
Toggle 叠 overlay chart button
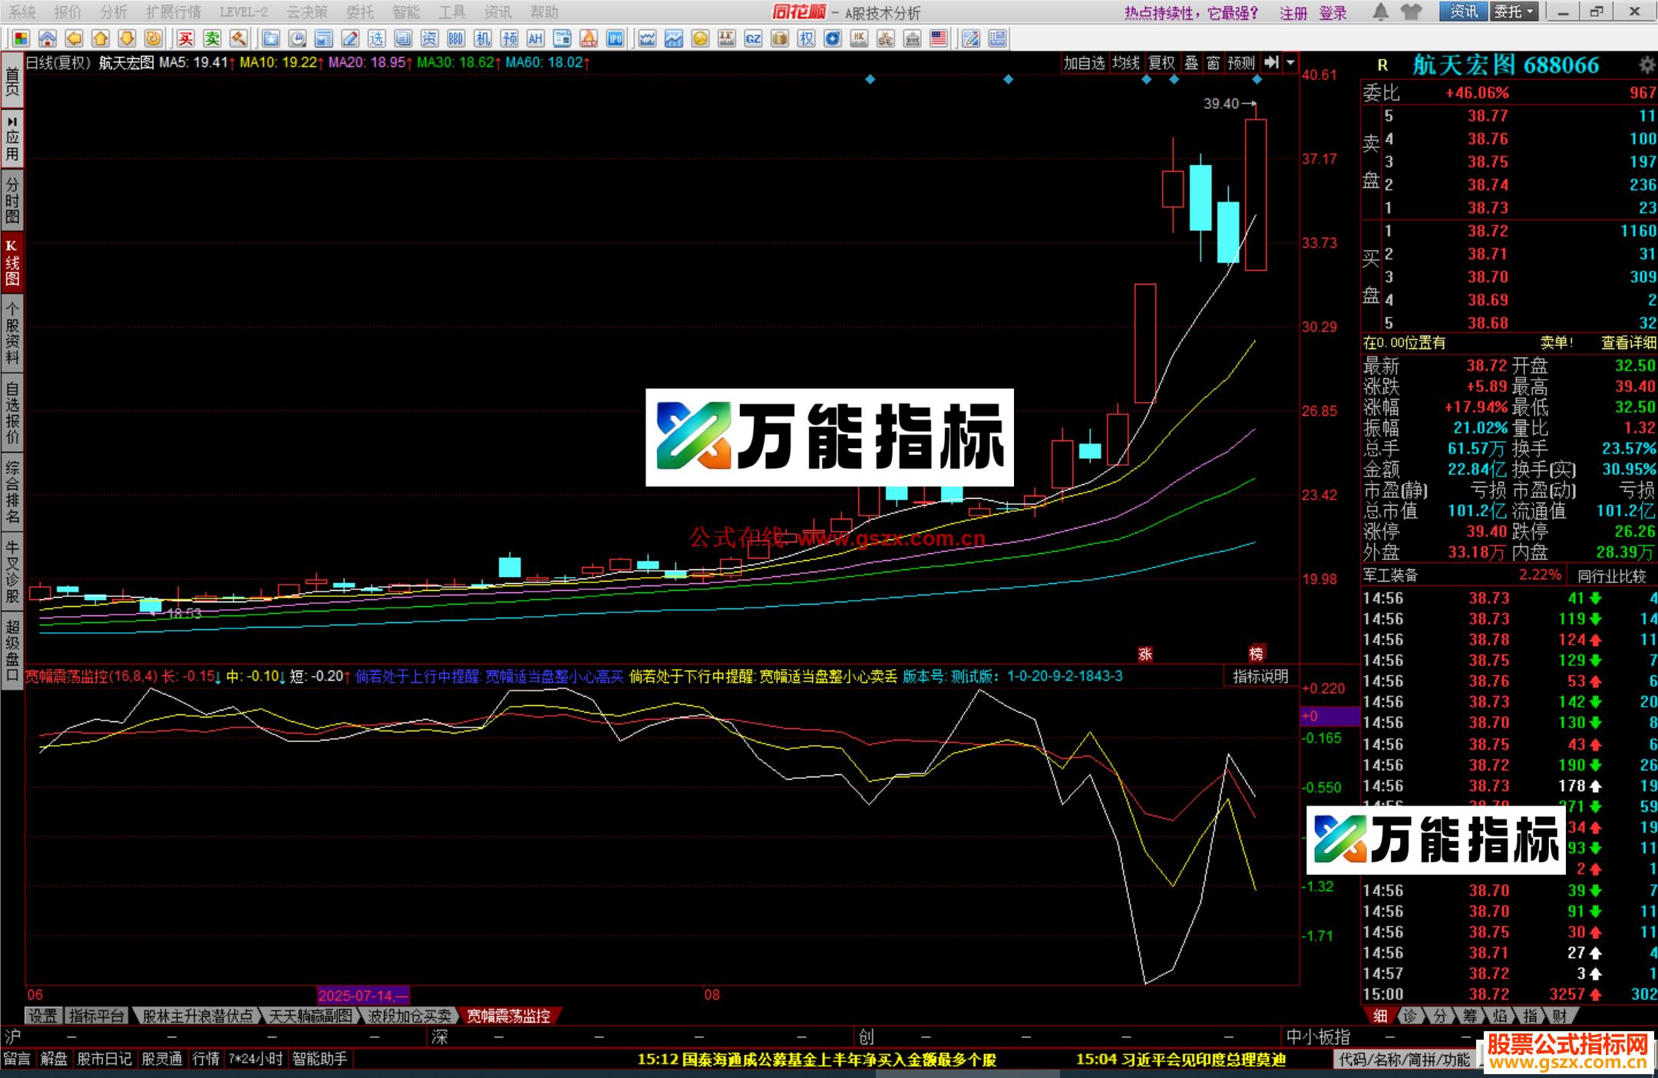point(1191,63)
